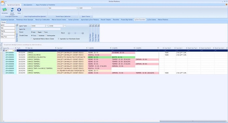Open the first İşemri Tarihi date dropdown

[47, 26]
